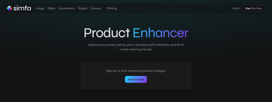The image size is (272, 102).
Task: Click the simfa logo icon
Action: click(9, 8)
